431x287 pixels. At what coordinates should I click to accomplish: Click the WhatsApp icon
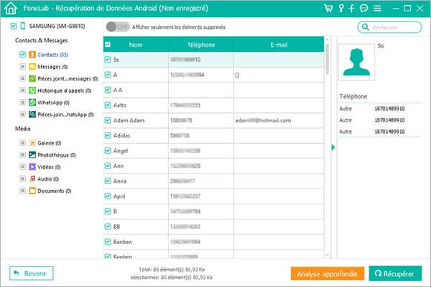pyautogui.click(x=32, y=102)
